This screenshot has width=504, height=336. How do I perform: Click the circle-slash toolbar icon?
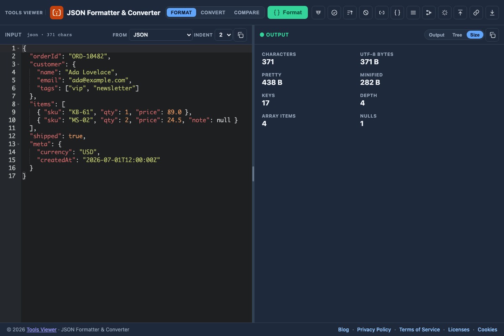[366, 13]
